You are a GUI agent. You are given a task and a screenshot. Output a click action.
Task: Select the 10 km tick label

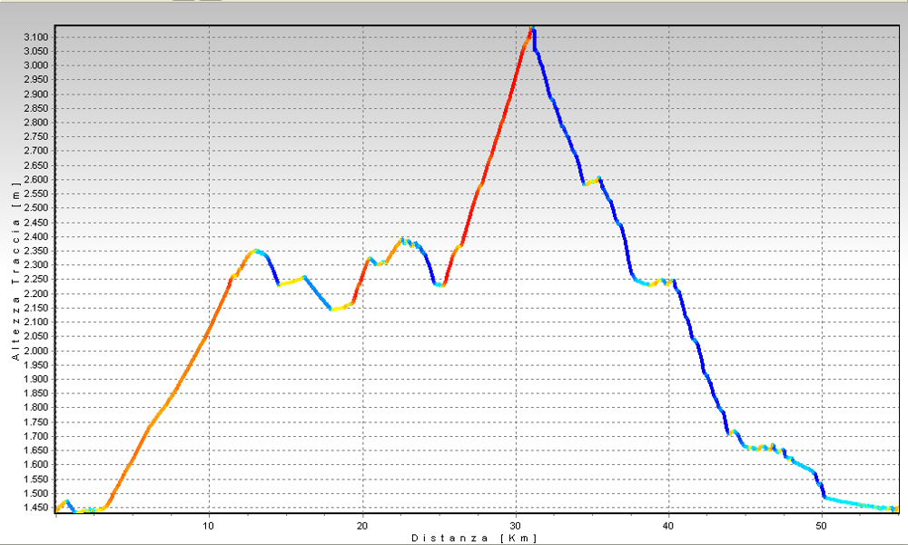tap(209, 526)
